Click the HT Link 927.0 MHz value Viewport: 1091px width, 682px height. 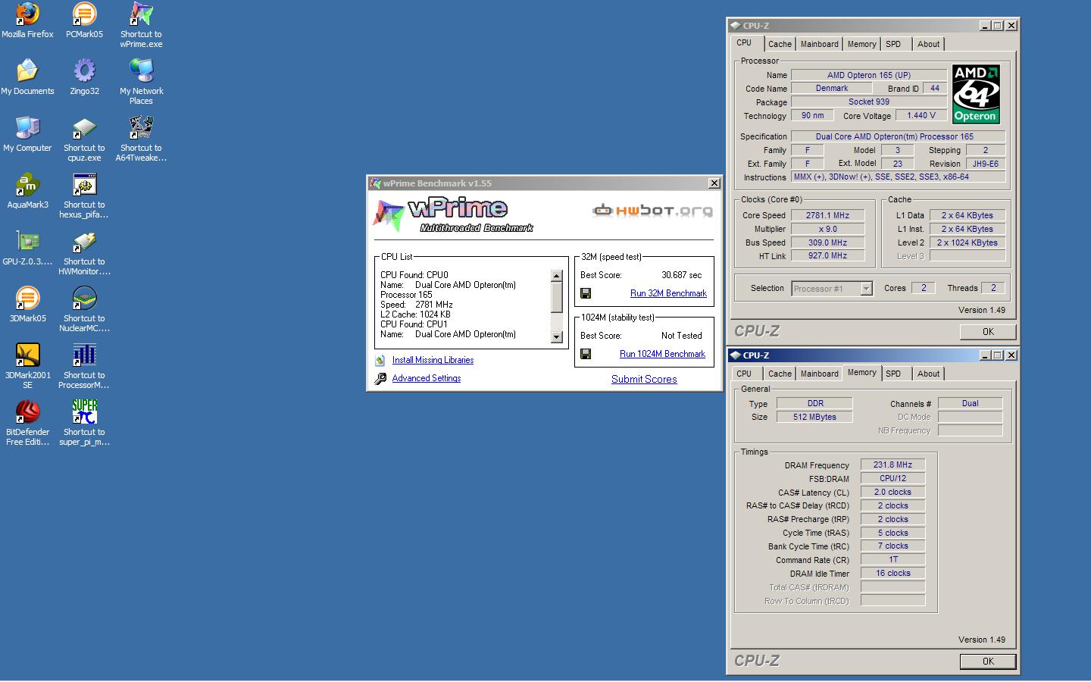click(x=827, y=256)
